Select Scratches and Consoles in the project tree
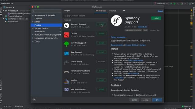195x109 pixels. 18,19
